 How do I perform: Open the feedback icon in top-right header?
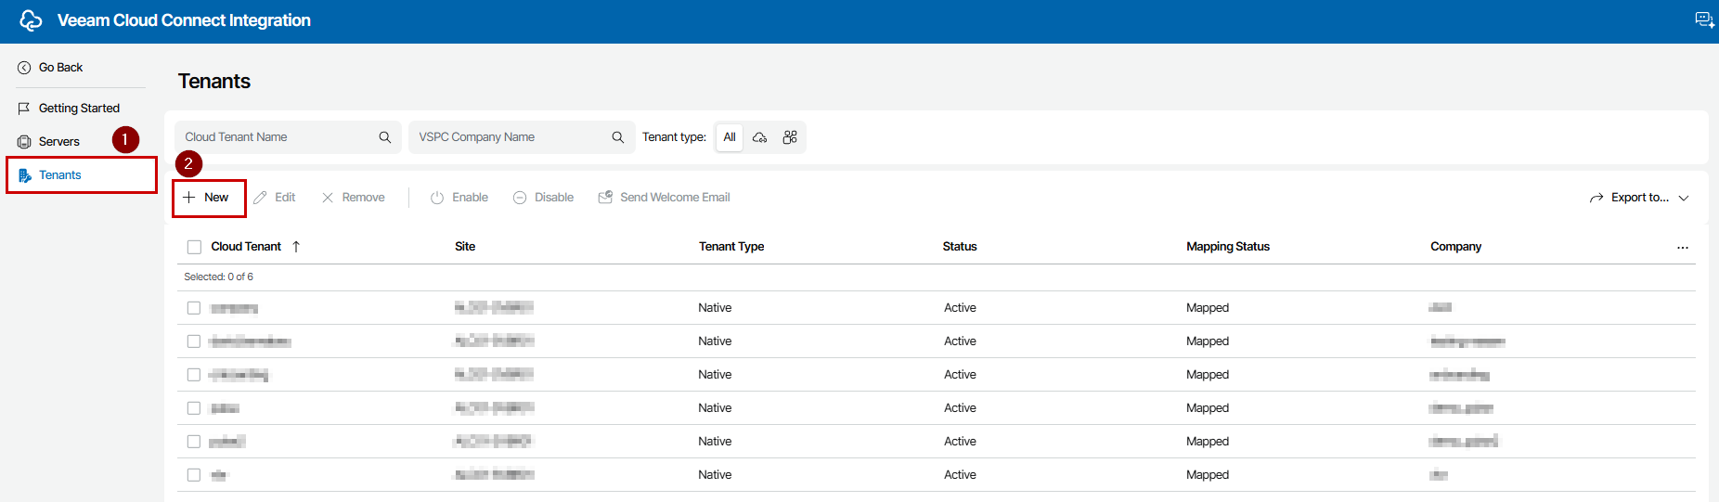pyautogui.click(x=1704, y=20)
